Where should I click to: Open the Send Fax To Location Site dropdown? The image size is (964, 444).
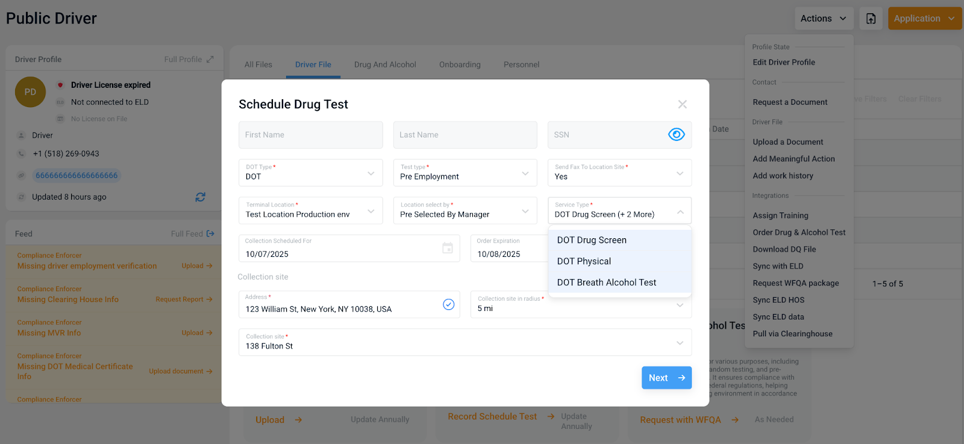[619, 173]
